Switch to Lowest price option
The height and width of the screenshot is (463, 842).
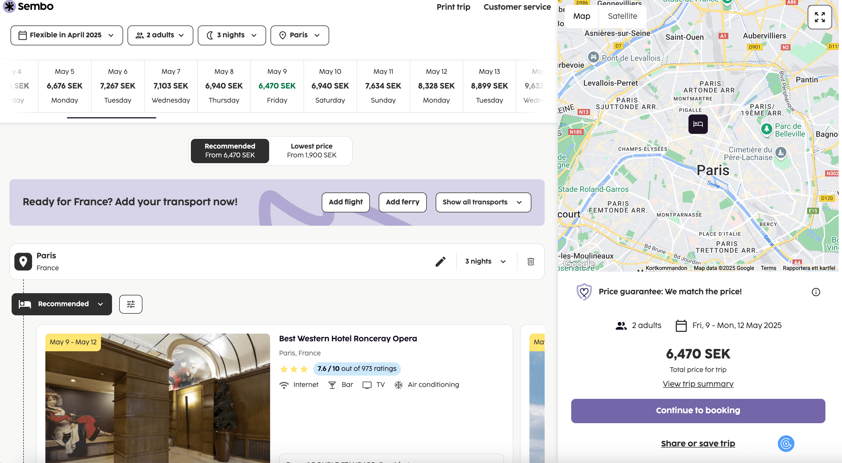click(x=311, y=151)
